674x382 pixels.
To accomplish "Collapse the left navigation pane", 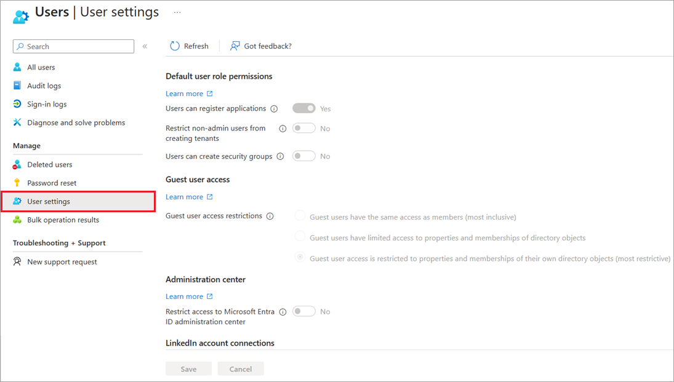I will [x=145, y=46].
